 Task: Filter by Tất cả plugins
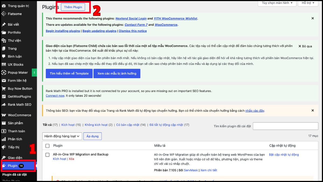[x=47, y=125]
